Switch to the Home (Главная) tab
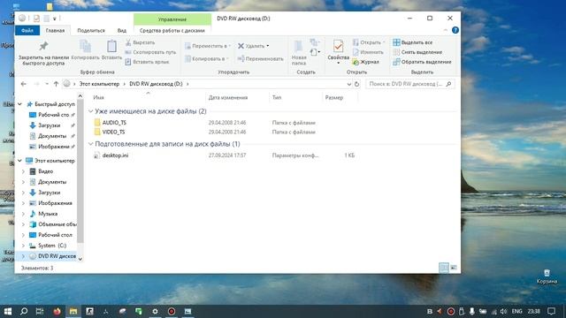 (55, 31)
